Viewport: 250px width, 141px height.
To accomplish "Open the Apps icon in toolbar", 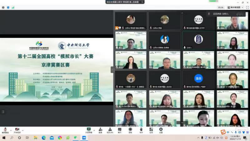I will coord(151,130).
